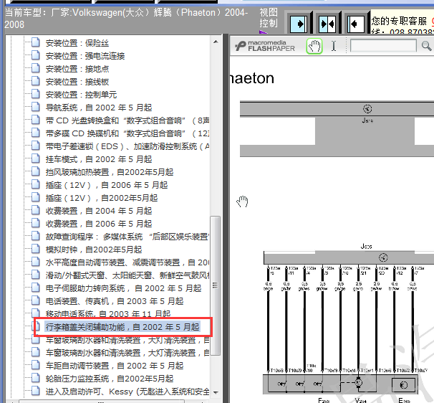Open '安装位置：控制单元' document
This screenshot has height=403, width=434.
tap(81, 95)
